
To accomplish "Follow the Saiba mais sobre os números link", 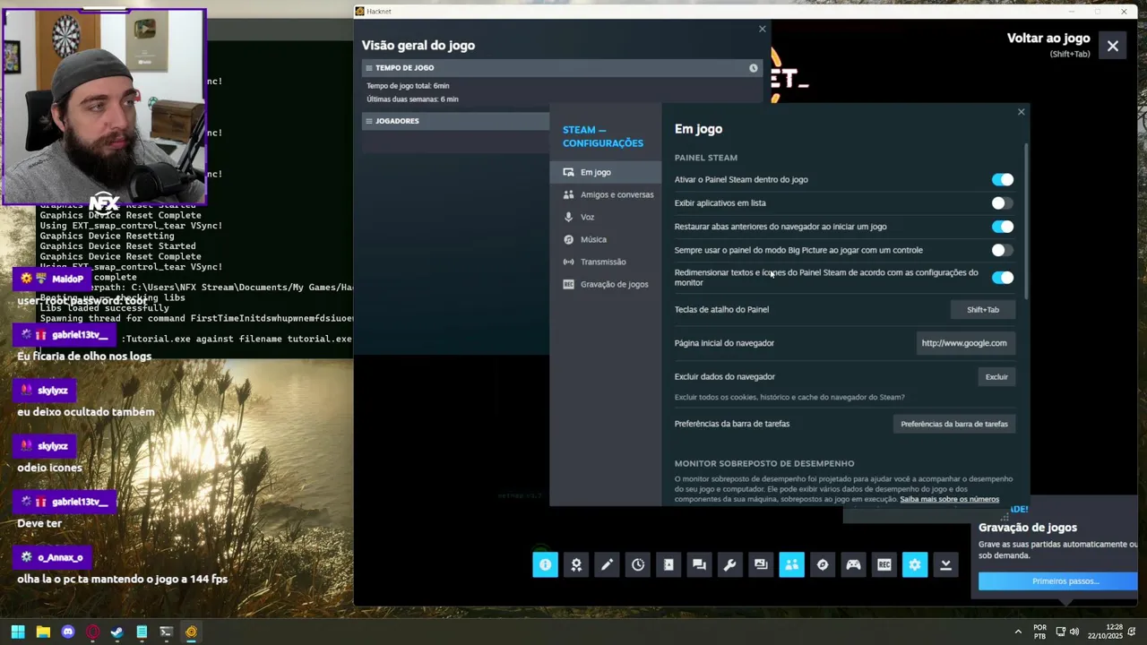I will click(x=949, y=499).
